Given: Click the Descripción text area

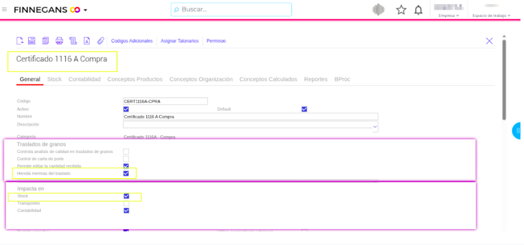Looking at the screenshot, I should click(251, 125).
